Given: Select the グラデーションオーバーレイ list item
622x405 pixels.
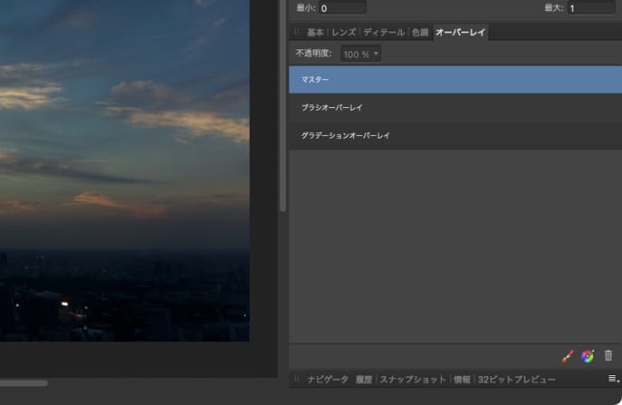Looking at the screenshot, I should (455, 135).
